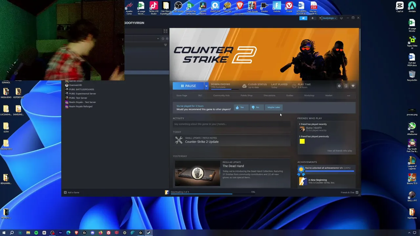This screenshot has height=236, width=420.
Task: Open The Dead Hand news title
Action: tap(233, 166)
